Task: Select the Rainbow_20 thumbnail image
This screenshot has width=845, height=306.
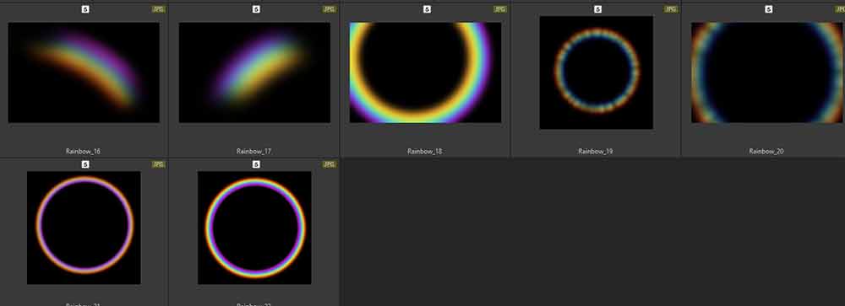Action: pos(767,72)
